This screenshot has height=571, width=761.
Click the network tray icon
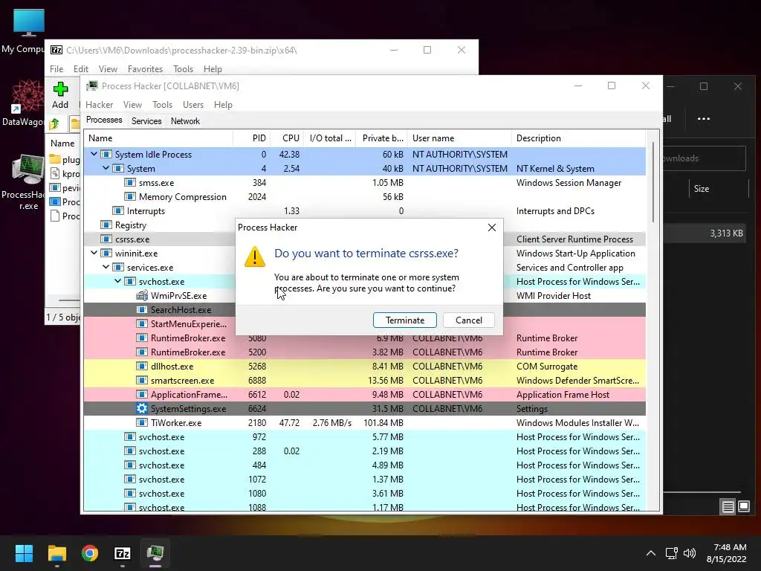(671, 553)
